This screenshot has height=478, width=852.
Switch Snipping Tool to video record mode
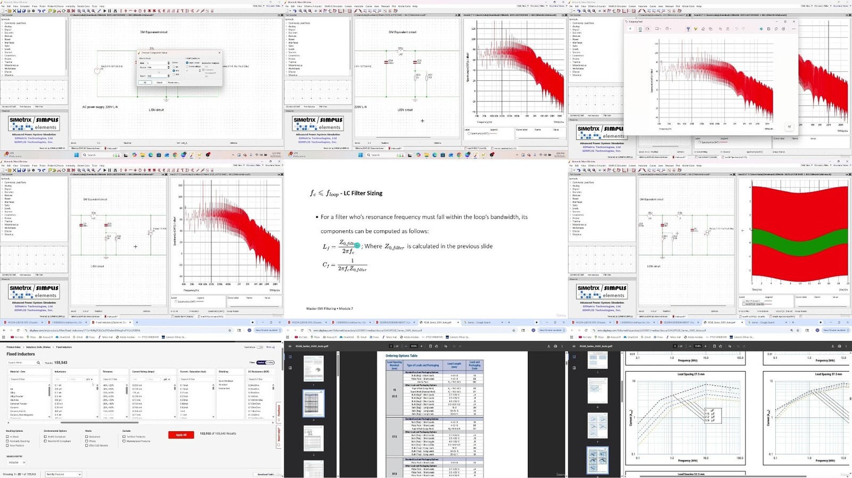point(647,29)
